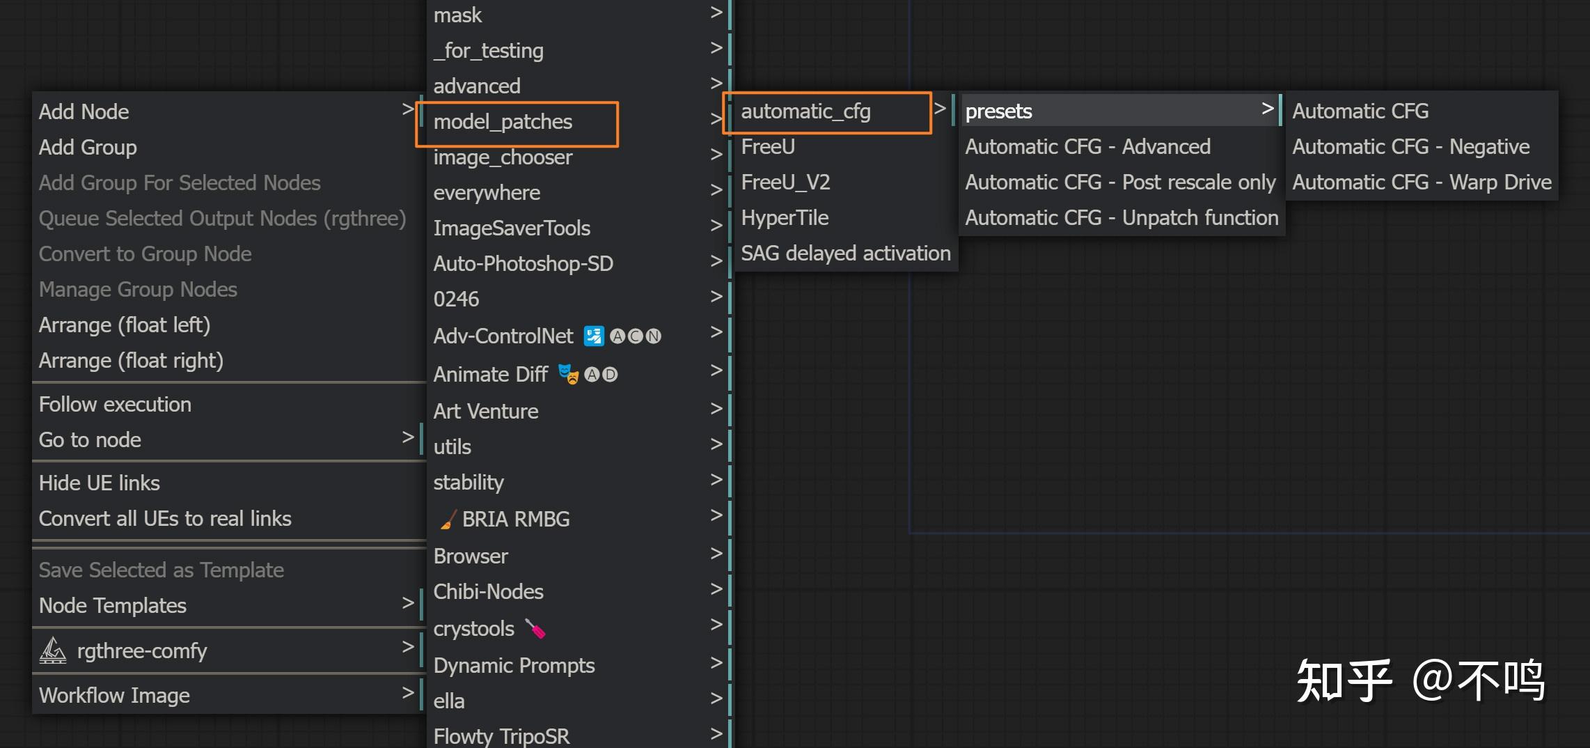Image resolution: width=1590 pixels, height=748 pixels.
Task: Toggle Follow execution in context menu
Action: tap(115, 404)
